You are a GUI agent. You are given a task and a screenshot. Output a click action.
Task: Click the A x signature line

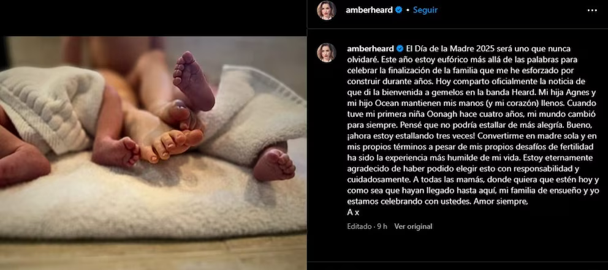point(353,212)
